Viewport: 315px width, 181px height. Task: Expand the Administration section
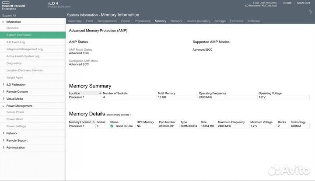3,147
